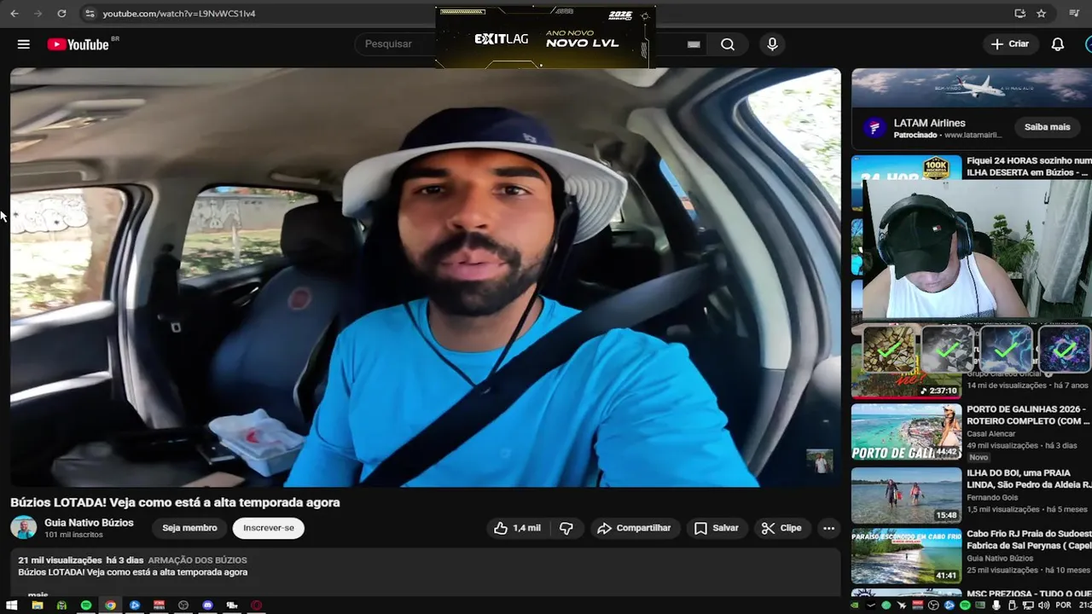Start voice search with microphone

(772, 44)
